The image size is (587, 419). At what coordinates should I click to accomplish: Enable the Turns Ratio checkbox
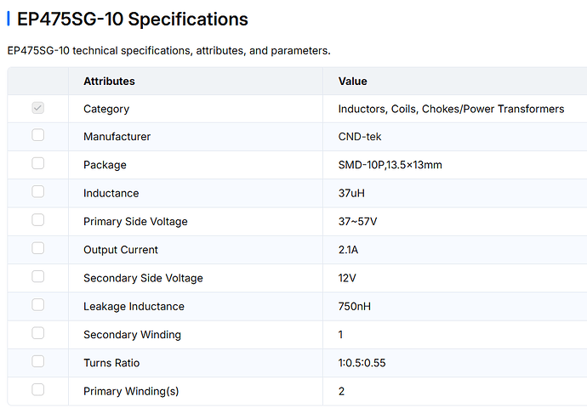(x=37, y=362)
